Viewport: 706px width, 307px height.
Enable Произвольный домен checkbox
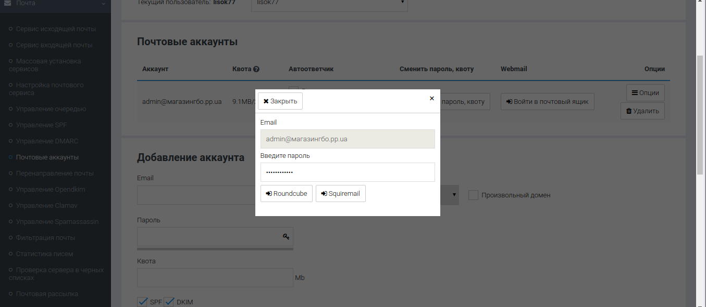coord(473,195)
